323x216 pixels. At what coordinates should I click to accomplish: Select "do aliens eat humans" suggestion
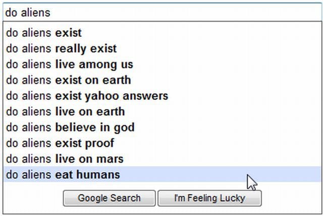[63, 175]
